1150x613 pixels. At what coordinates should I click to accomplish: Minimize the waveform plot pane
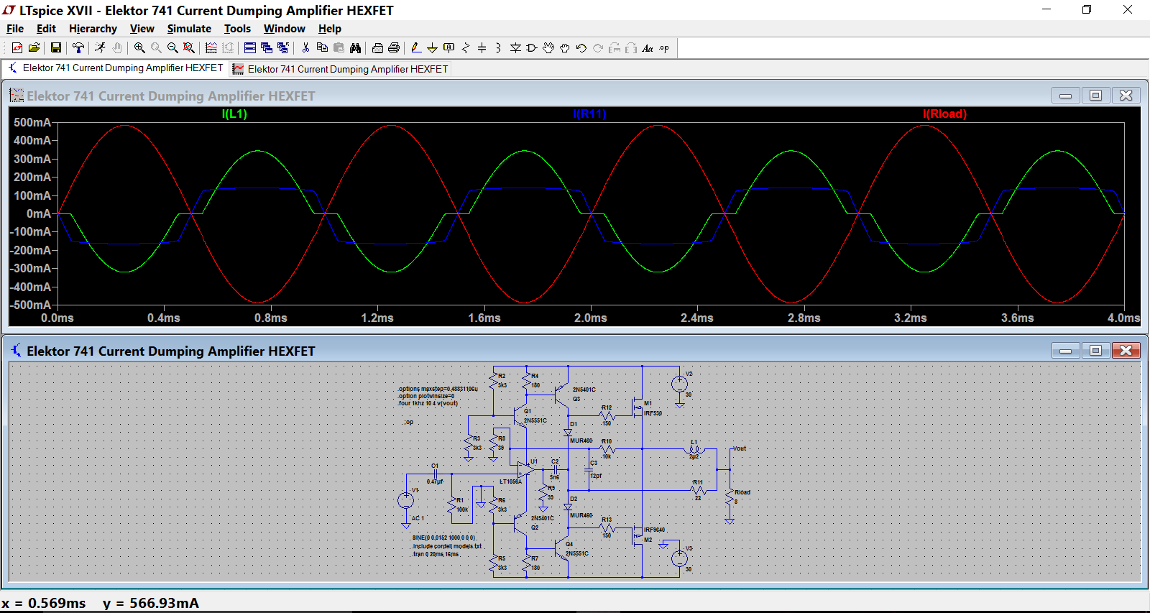(x=1065, y=96)
